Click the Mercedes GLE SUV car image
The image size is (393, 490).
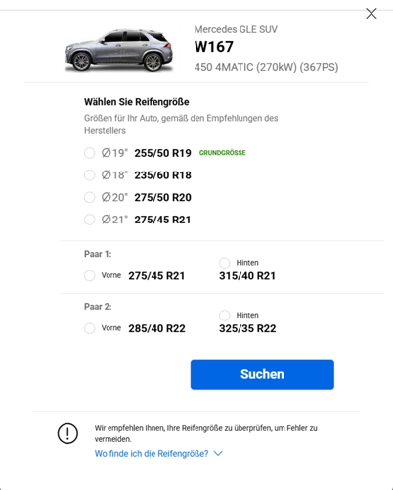click(x=118, y=50)
